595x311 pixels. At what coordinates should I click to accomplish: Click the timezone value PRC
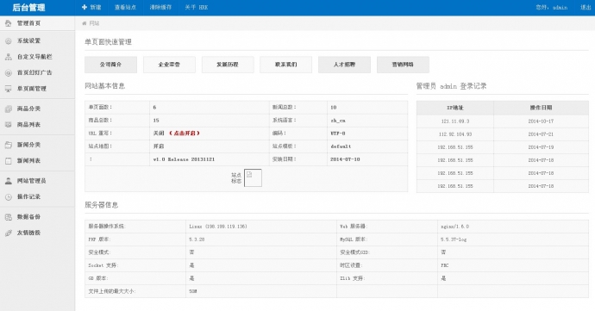444,265
